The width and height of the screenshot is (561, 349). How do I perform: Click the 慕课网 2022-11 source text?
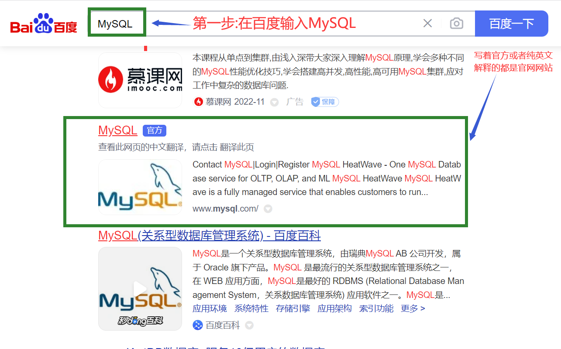(x=235, y=102)
